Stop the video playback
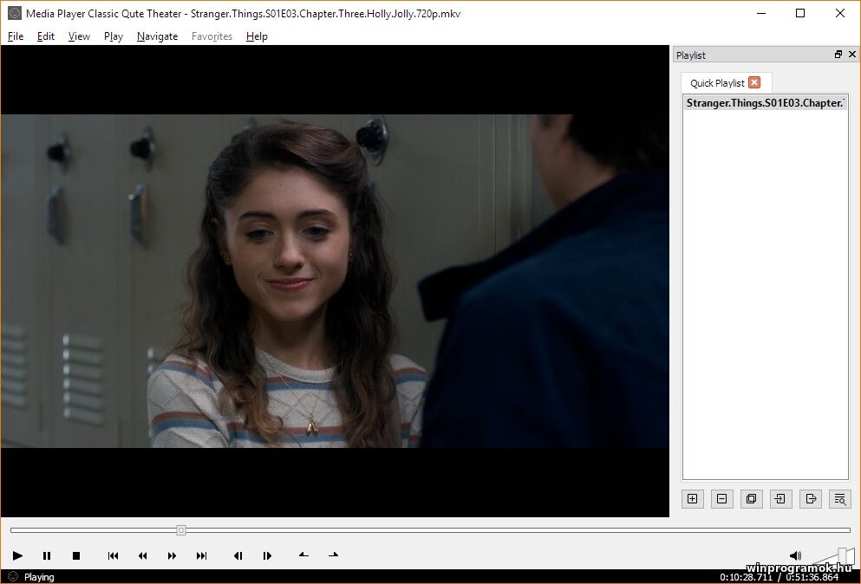 pyautogui.click(x=76, y=555)
